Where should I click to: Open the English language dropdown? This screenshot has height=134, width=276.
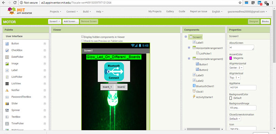click(217, 12)
